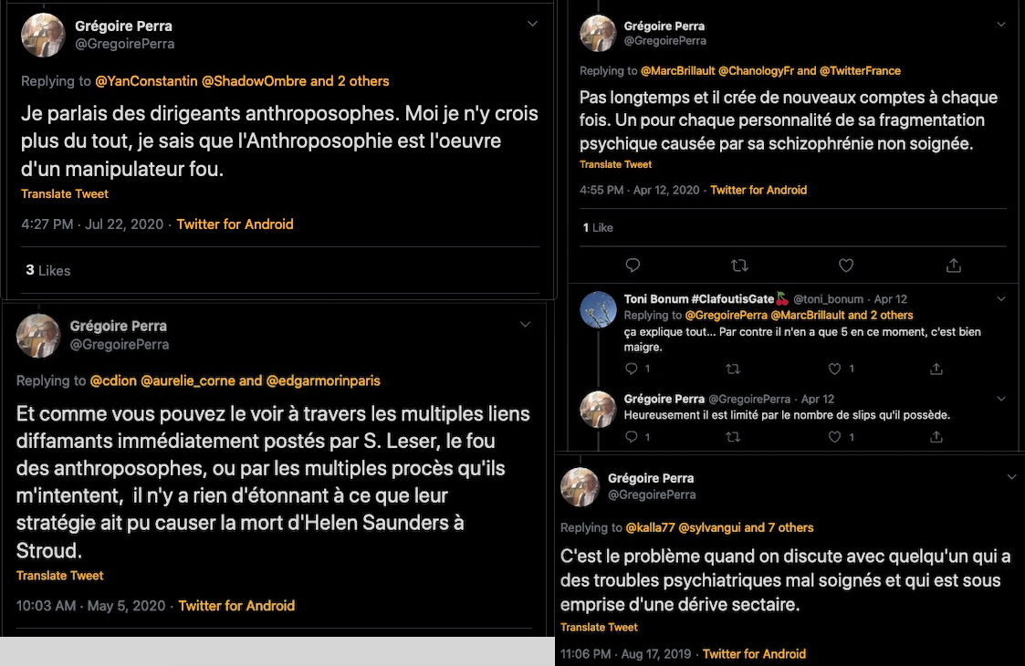This screenshot has height=666, width=1025.
Task: Reply to Toni Bonum's tweet
Action: pos(632,369)
